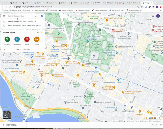The width and height of the screenshot is (163, 129).
Task: Click Show All in downloads bar
Action: point(154,125)
